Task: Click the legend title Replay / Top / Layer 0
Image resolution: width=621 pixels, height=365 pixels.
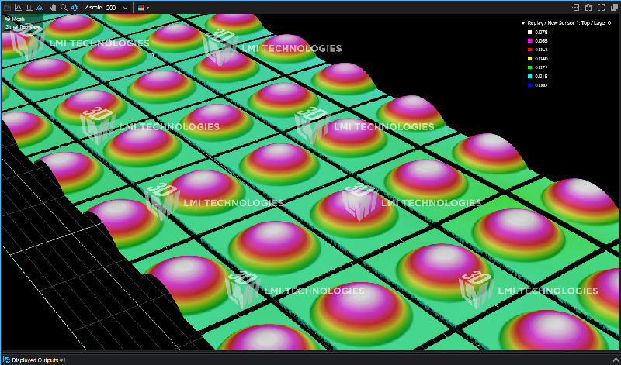Action: coord(569,23)
